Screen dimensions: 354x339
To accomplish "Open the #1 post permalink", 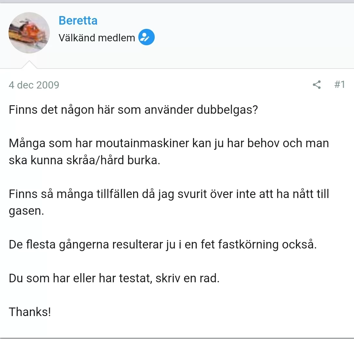I will (340, 85).
